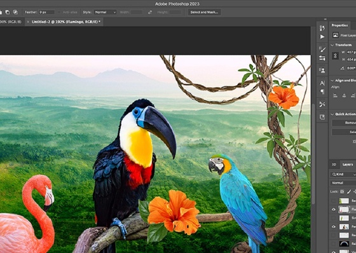The width and height of the screenshot is (356, 253).
Task: Click the Subtract from selection icon in options bar
Action: [8, 12]
